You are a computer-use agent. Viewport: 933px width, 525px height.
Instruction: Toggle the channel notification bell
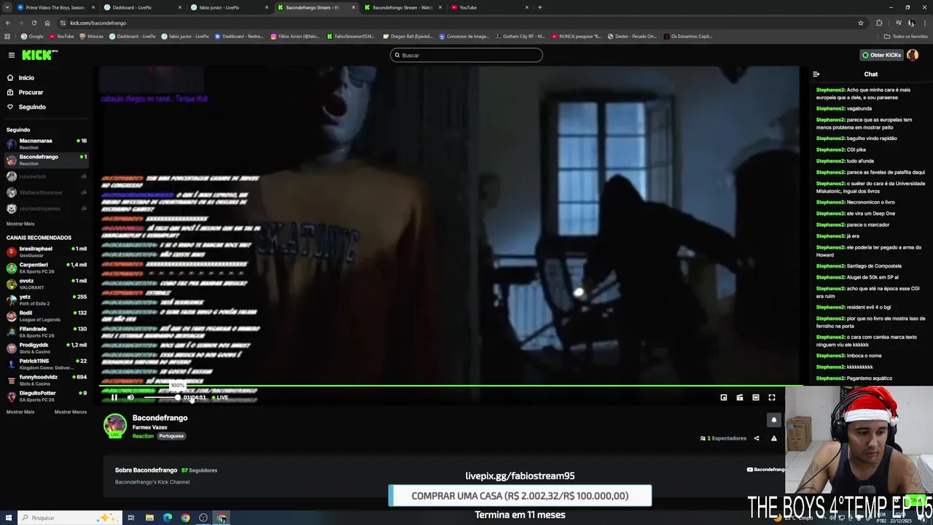774,420
